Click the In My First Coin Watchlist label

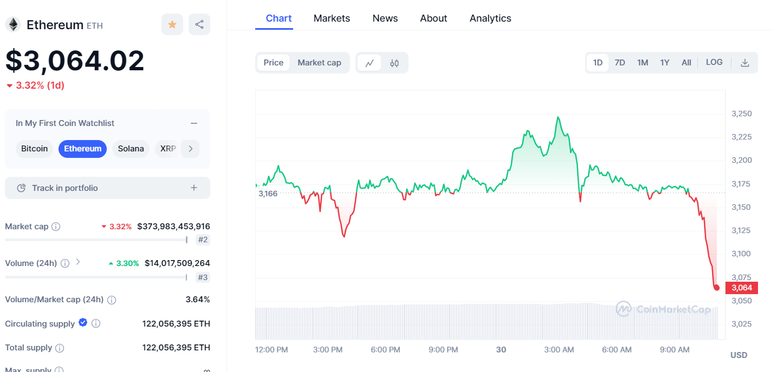click(x=65, y=123)
